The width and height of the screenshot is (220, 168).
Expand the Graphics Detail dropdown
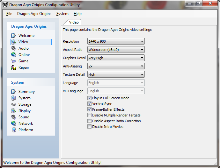click(x=116, y=58)
